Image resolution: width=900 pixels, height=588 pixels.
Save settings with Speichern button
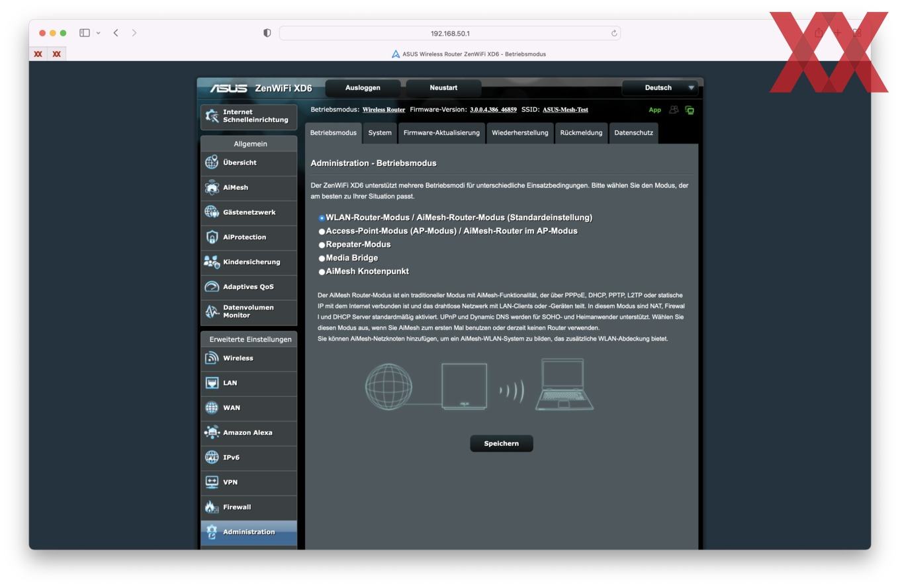point(502,443)
